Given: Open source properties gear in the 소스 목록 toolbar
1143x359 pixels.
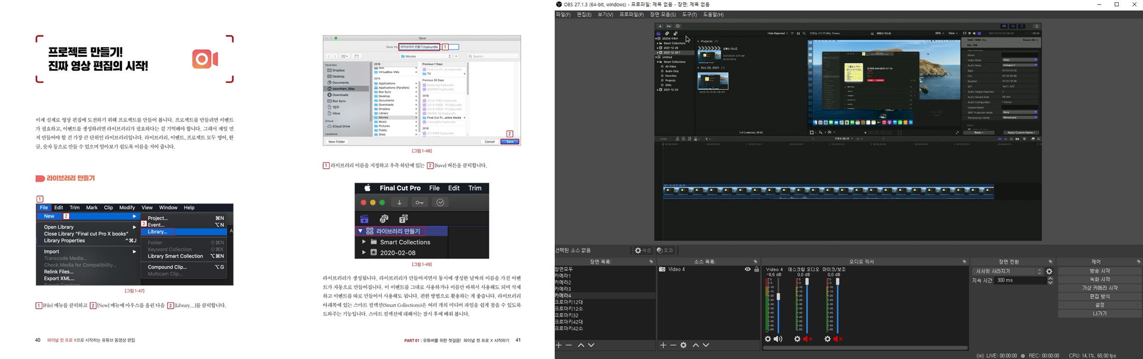Looking at the screenshot, I should click(684, 345).
